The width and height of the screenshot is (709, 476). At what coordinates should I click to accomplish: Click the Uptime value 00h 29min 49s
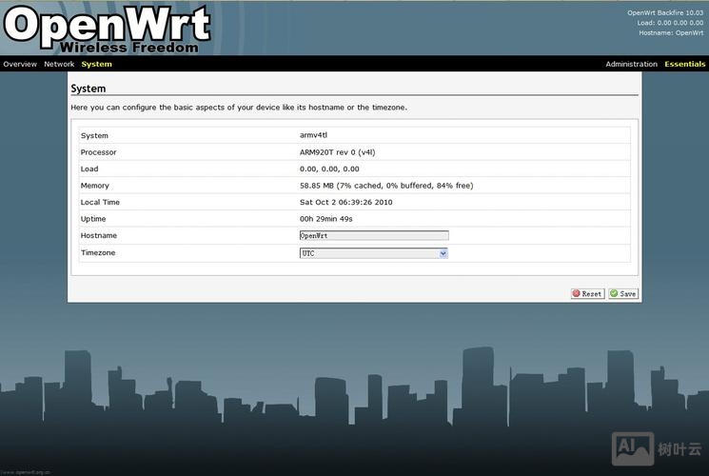[x=327, y=219]
